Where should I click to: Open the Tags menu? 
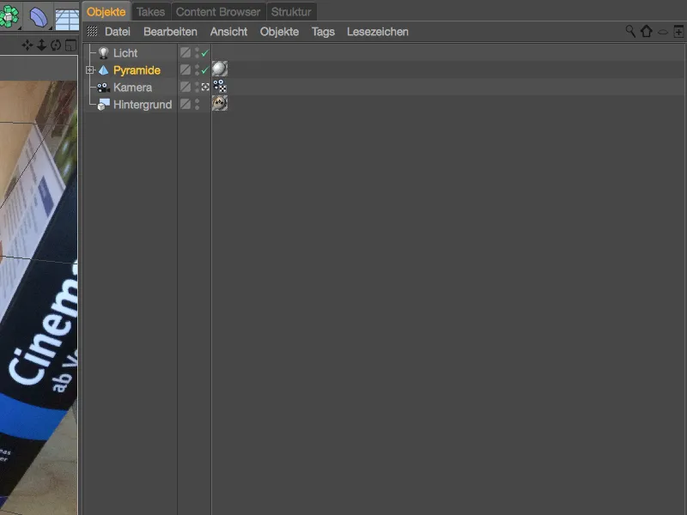[324, 32]
